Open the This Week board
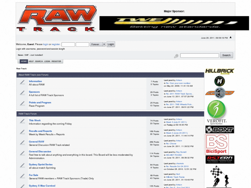 tap(35, 120)
